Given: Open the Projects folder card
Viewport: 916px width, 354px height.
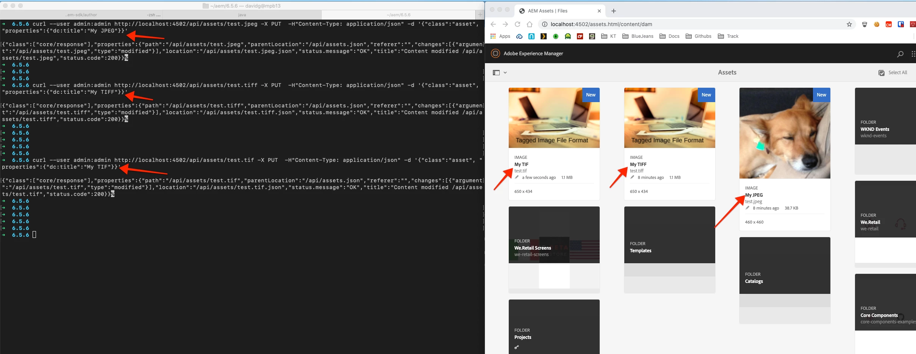Looking at the screenshot, I should 554,327.
